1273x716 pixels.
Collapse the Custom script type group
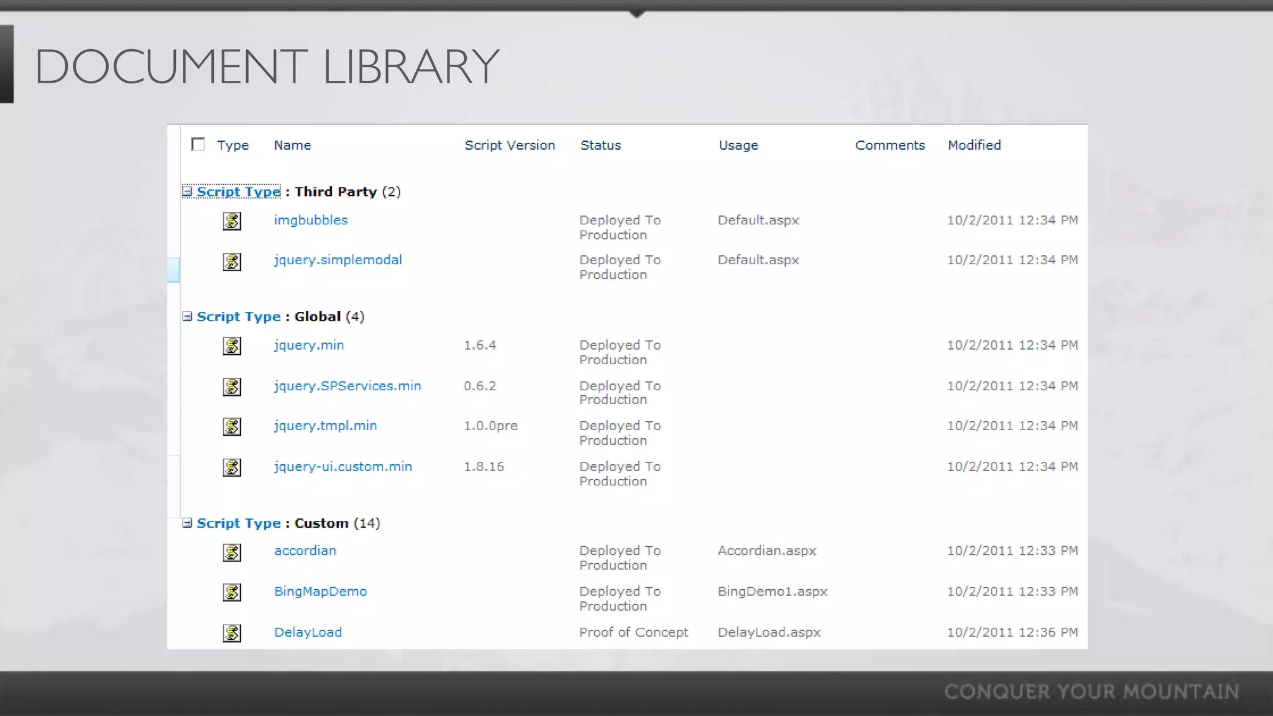tap(187, 523)
